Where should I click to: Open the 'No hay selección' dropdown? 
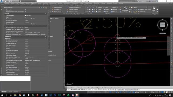(x=22, y=8)
